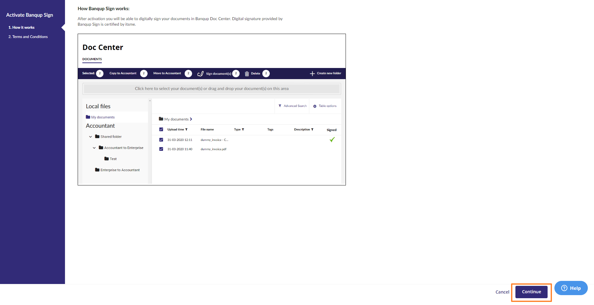Open the Help widget

click(571, 288)
